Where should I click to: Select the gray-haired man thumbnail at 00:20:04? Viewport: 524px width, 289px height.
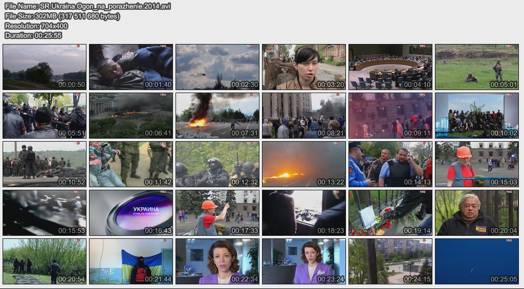[477, 213]
